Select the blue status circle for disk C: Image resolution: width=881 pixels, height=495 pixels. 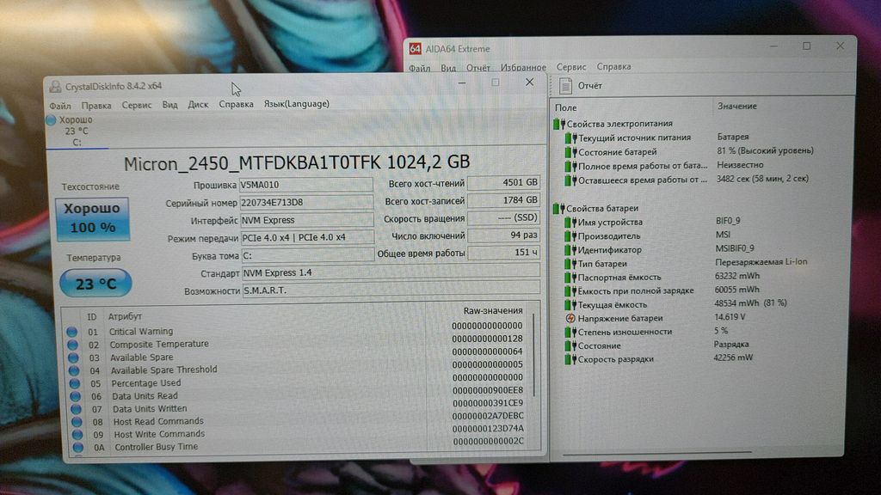pos(51,120)
